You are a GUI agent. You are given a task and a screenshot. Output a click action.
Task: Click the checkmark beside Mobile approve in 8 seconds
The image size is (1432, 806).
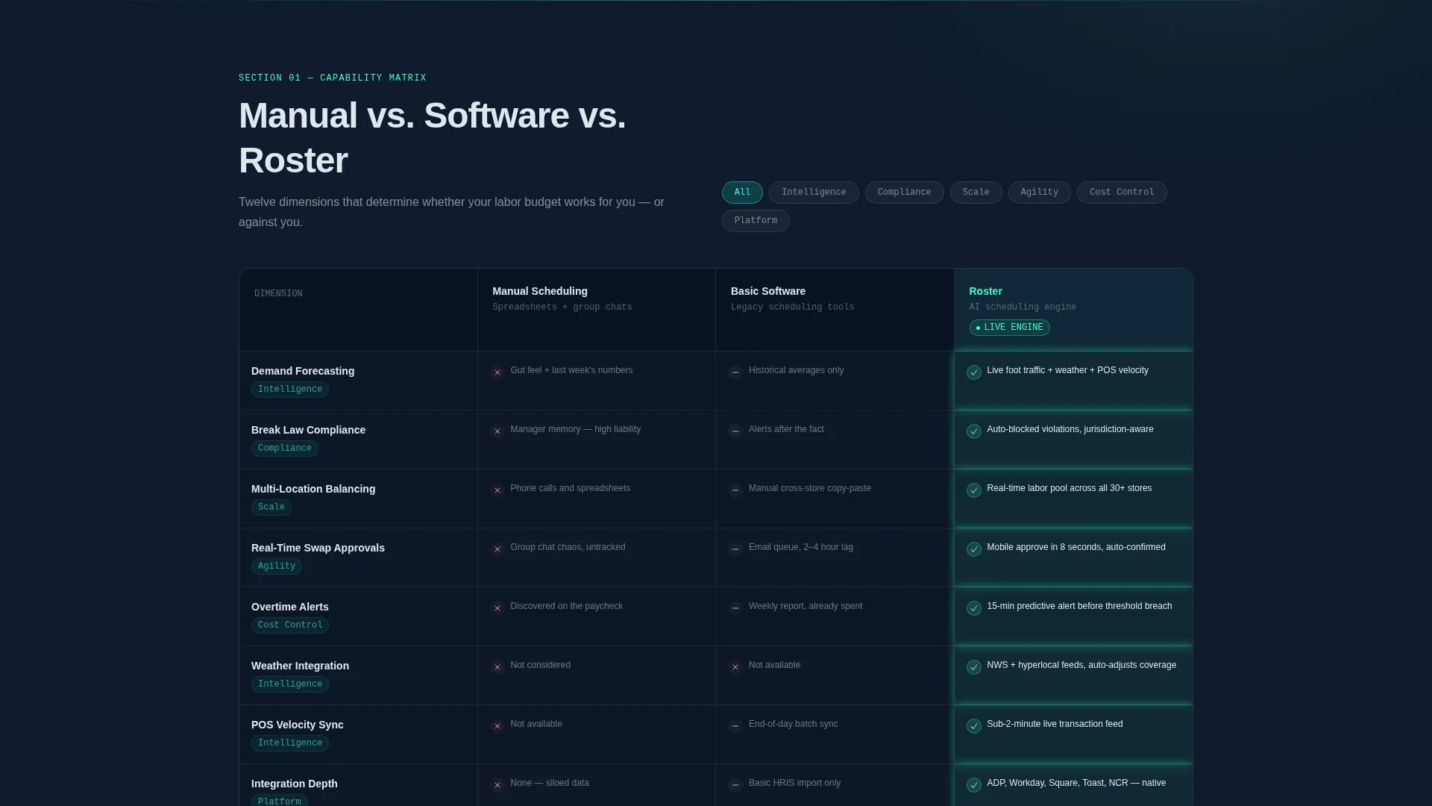click(974, 549)
